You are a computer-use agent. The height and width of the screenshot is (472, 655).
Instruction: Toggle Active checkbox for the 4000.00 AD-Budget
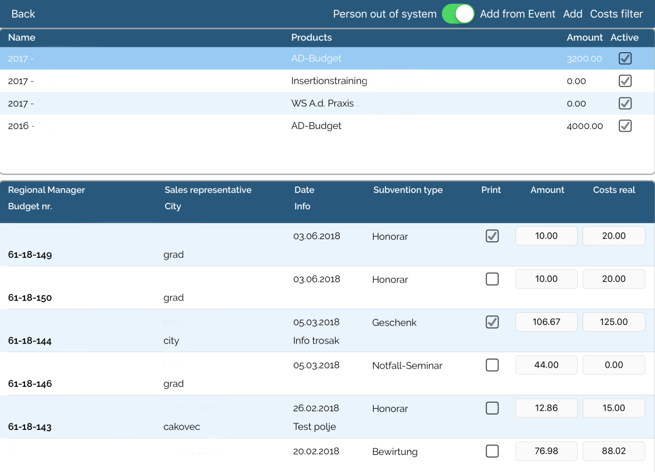pos(625,126)
